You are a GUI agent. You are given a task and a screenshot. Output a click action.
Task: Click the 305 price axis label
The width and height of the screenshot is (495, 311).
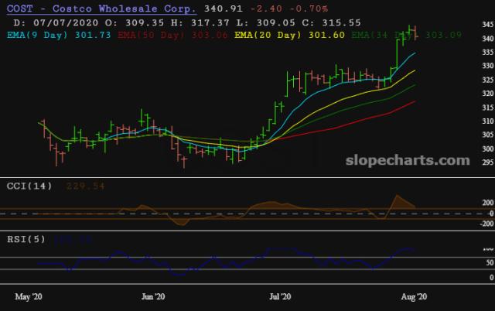(488, 135)
